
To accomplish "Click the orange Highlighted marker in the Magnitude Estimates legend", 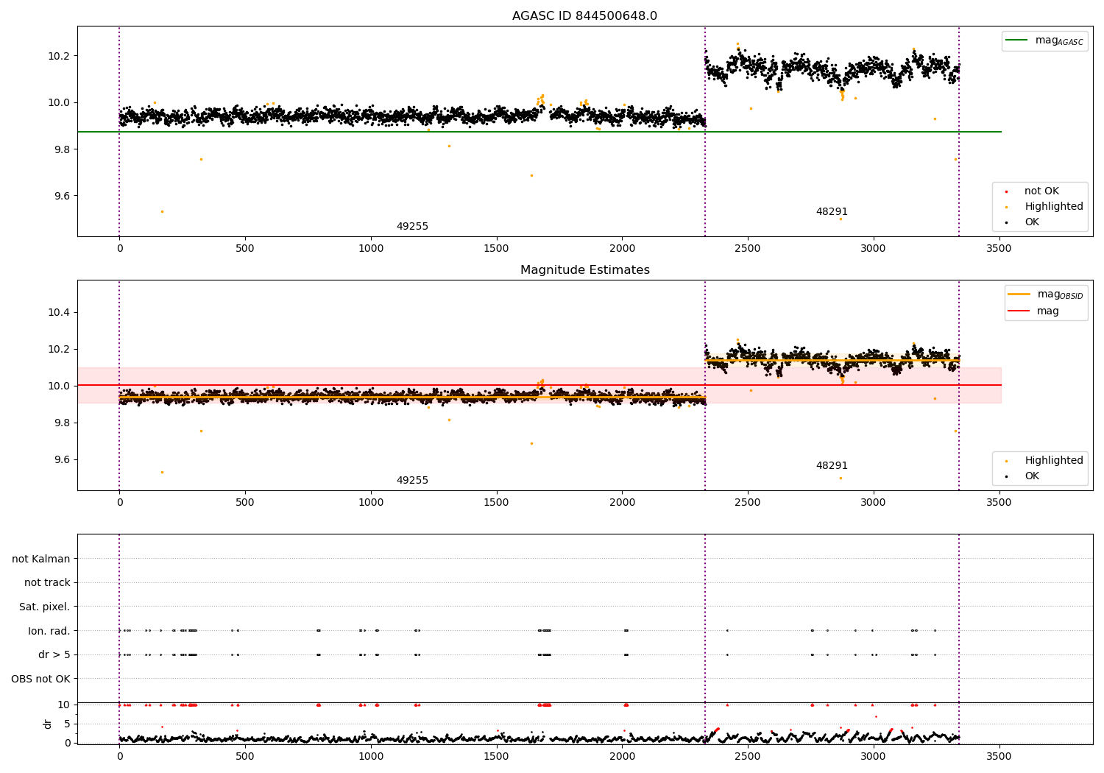I will 1007,461.
